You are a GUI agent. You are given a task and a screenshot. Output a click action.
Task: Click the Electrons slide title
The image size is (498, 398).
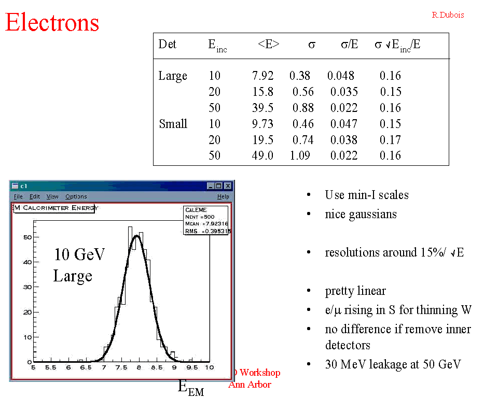tap(52, 23)
